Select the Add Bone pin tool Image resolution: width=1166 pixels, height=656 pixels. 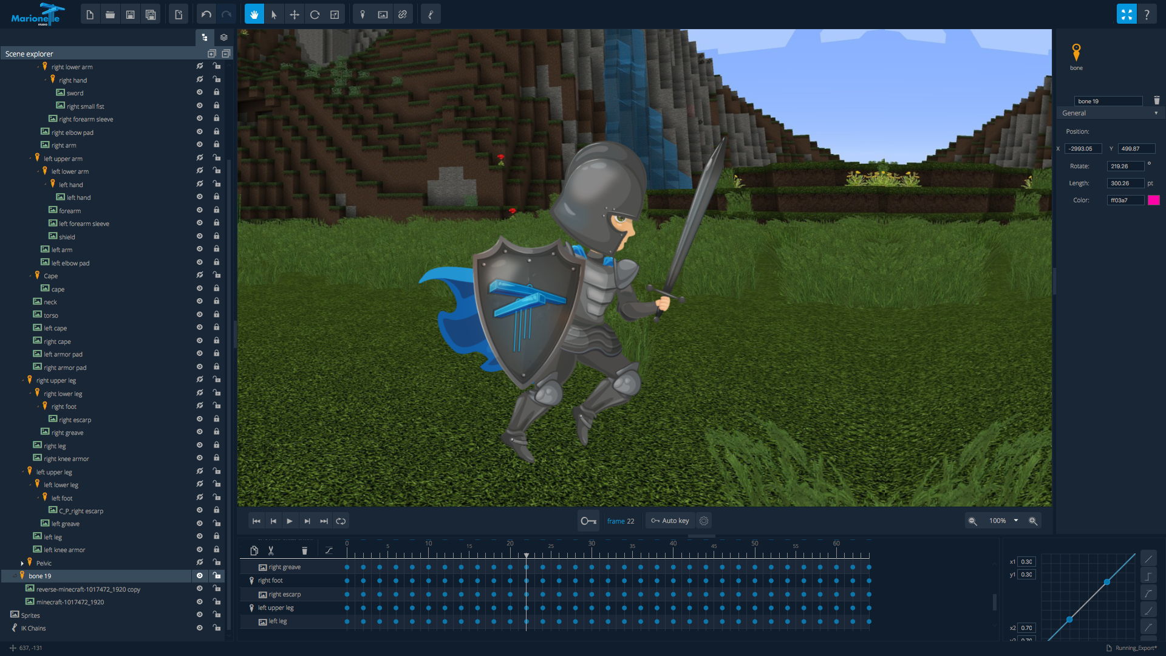(363, 15)
